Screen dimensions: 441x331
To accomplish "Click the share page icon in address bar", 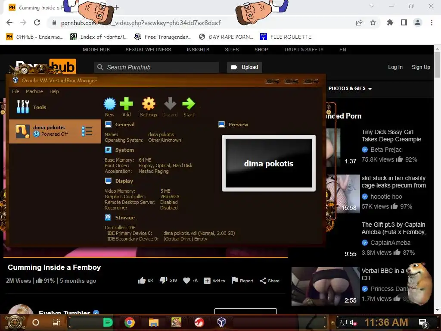I will click(x=359, y=22).
